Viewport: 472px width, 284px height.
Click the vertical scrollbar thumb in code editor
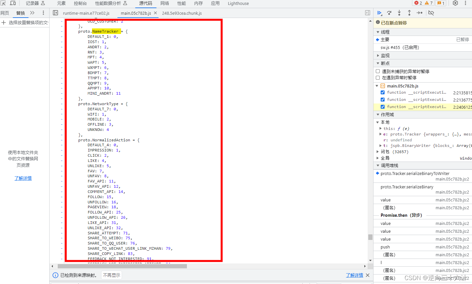370,237
